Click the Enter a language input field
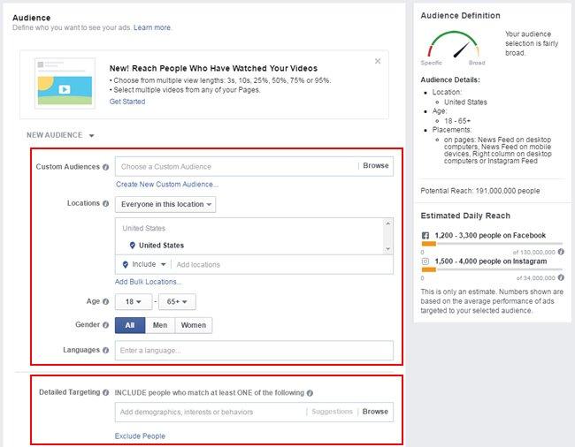Image resolution: width=575 pixels, height=447 pixels. (x=254, y=351)
